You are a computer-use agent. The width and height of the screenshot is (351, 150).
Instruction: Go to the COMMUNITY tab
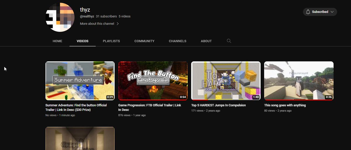click(144, 41)
